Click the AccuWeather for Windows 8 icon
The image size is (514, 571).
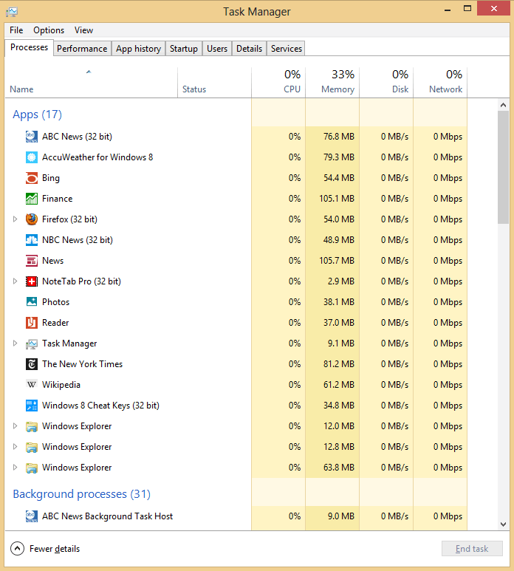[x=32, y=157]
